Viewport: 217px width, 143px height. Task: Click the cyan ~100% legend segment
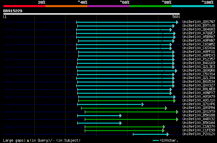click(193, 6)
